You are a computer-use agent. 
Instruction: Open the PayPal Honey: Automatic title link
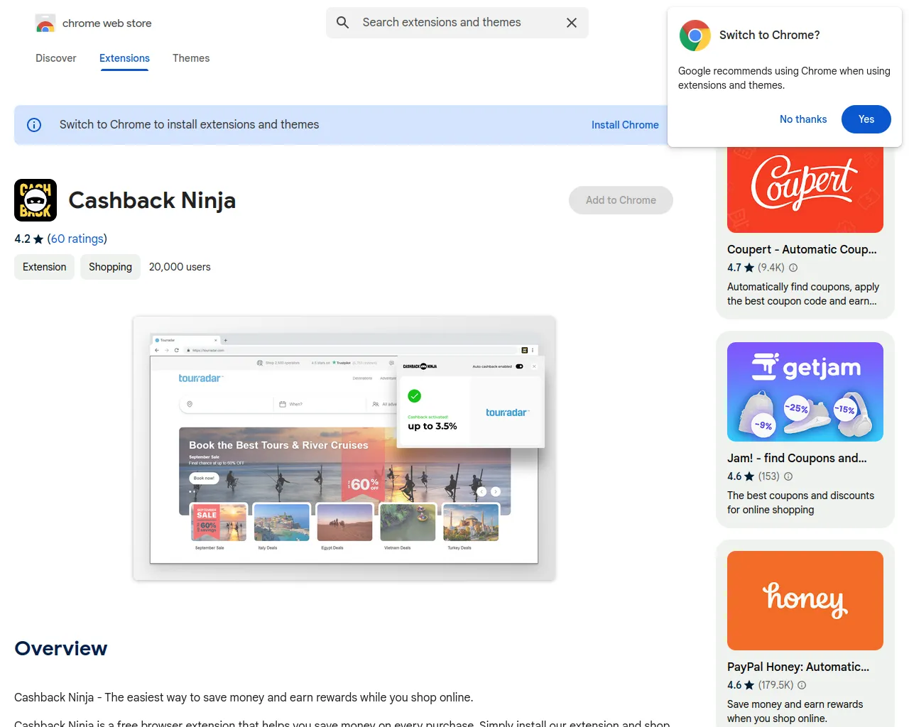798,667
